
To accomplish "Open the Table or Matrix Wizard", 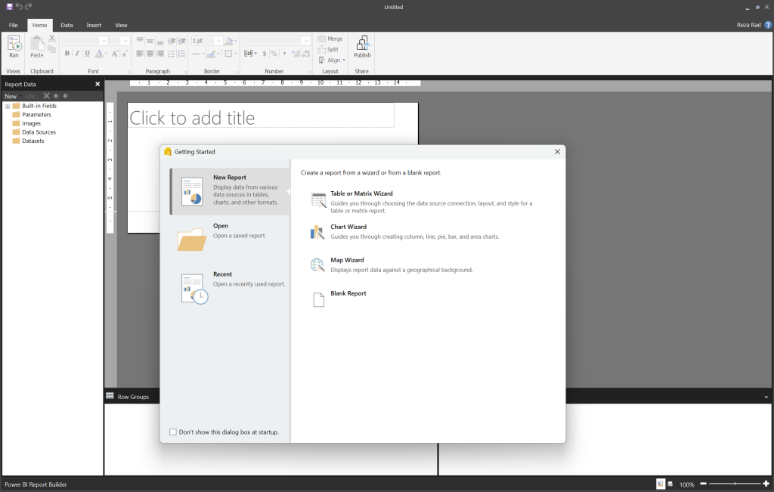I will click(361, 194).
